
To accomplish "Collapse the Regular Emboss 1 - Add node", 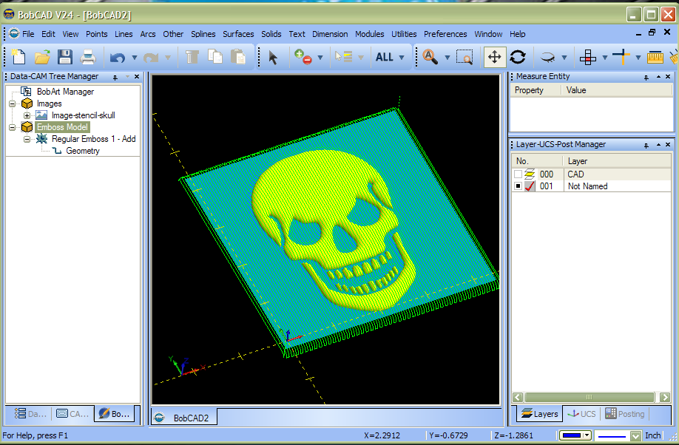I will click(x=27, y=139).
